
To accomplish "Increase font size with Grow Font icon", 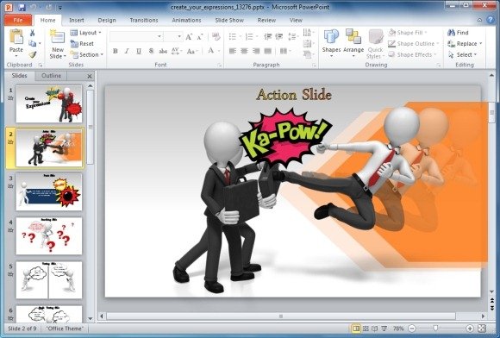I will (189, 37).
